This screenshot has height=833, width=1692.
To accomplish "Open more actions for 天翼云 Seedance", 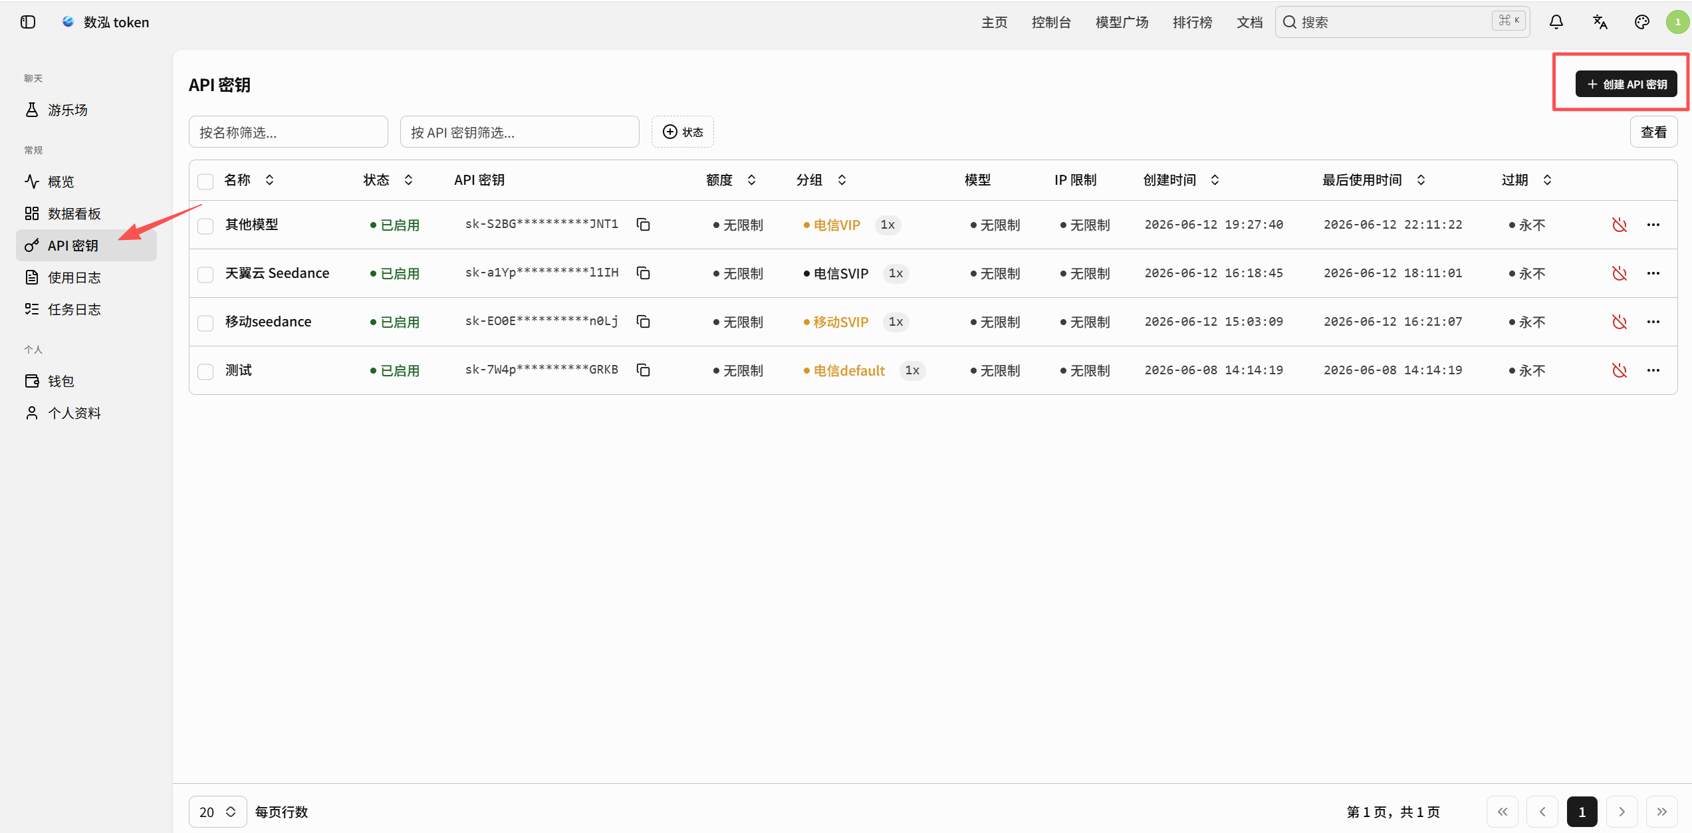I will tap(1653, 273).
